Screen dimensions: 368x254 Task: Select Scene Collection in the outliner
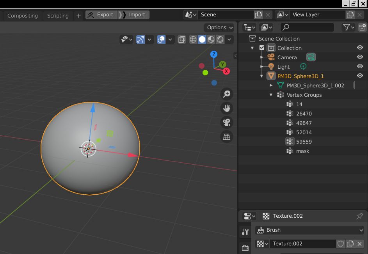(279, 39)
